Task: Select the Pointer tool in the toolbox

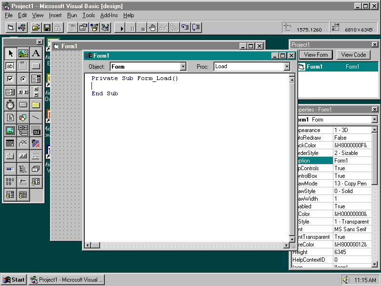Action: [x=10, y=53]
